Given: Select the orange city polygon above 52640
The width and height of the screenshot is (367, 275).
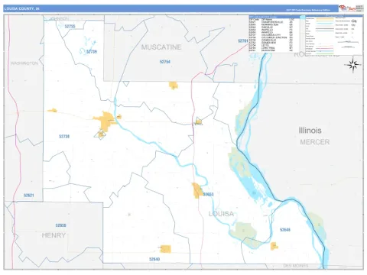Looking at the screenshot, I should click(165, 249).
